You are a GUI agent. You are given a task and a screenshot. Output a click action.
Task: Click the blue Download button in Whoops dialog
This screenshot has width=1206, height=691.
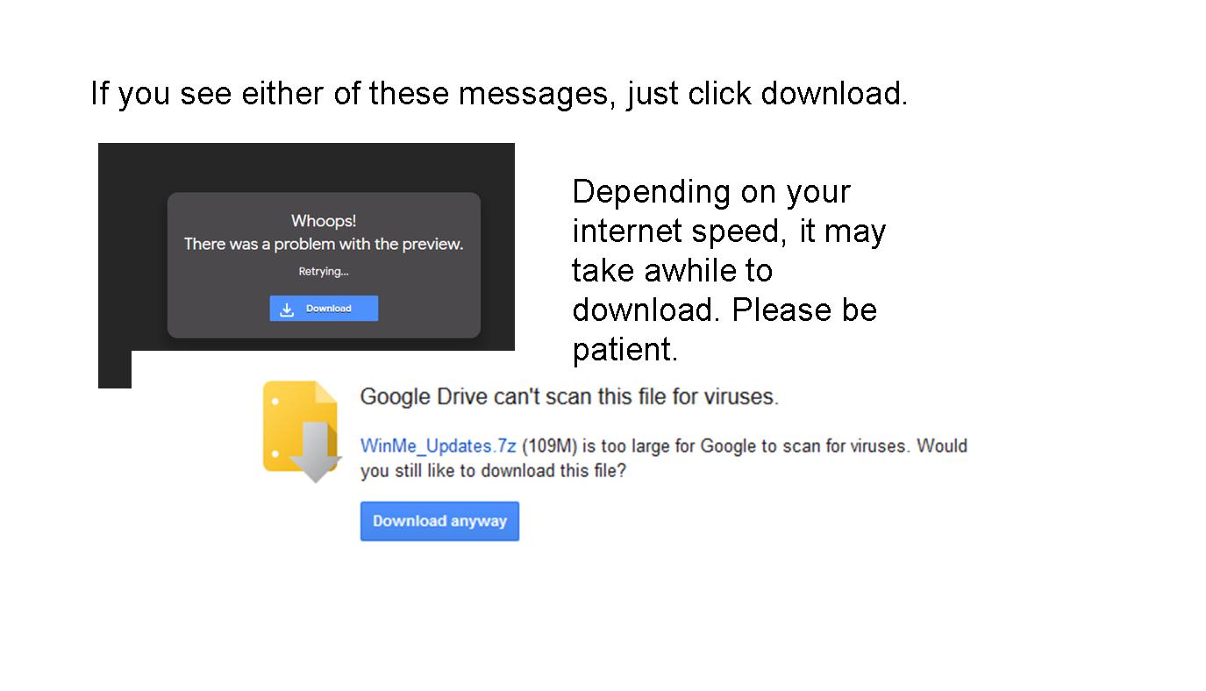tap(324, 308)
